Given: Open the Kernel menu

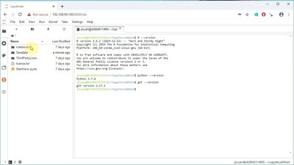Looking at the screenshot, I should (53, 22).
